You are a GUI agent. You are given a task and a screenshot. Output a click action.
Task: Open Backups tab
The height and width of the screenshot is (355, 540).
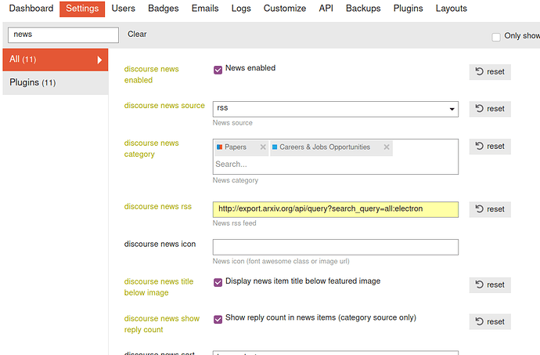363,9
